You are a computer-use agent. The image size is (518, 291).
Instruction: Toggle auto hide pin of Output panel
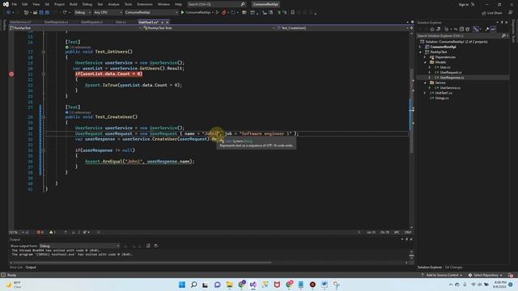[x=406, y=239]
